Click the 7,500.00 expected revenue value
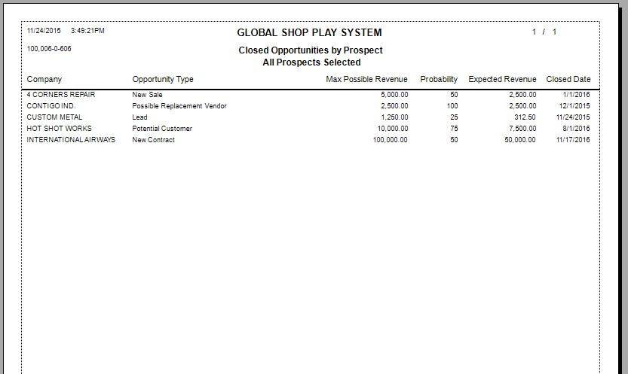The image size is (628, 374). coord(522,128)
